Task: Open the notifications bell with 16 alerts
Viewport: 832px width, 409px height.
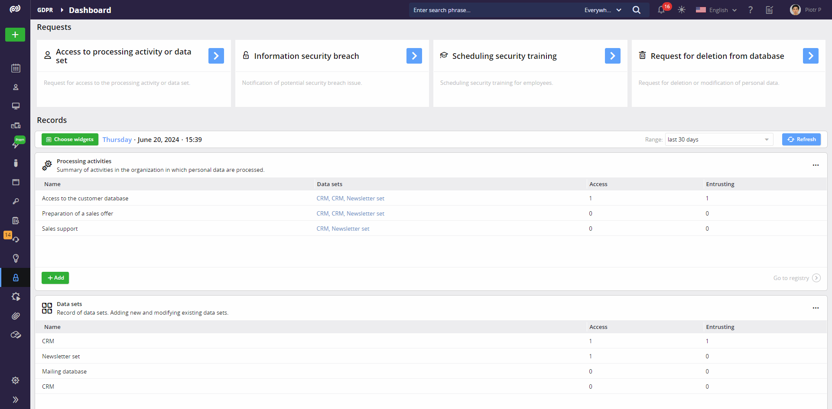Action: pyautogui.click(x=661, y=10)
